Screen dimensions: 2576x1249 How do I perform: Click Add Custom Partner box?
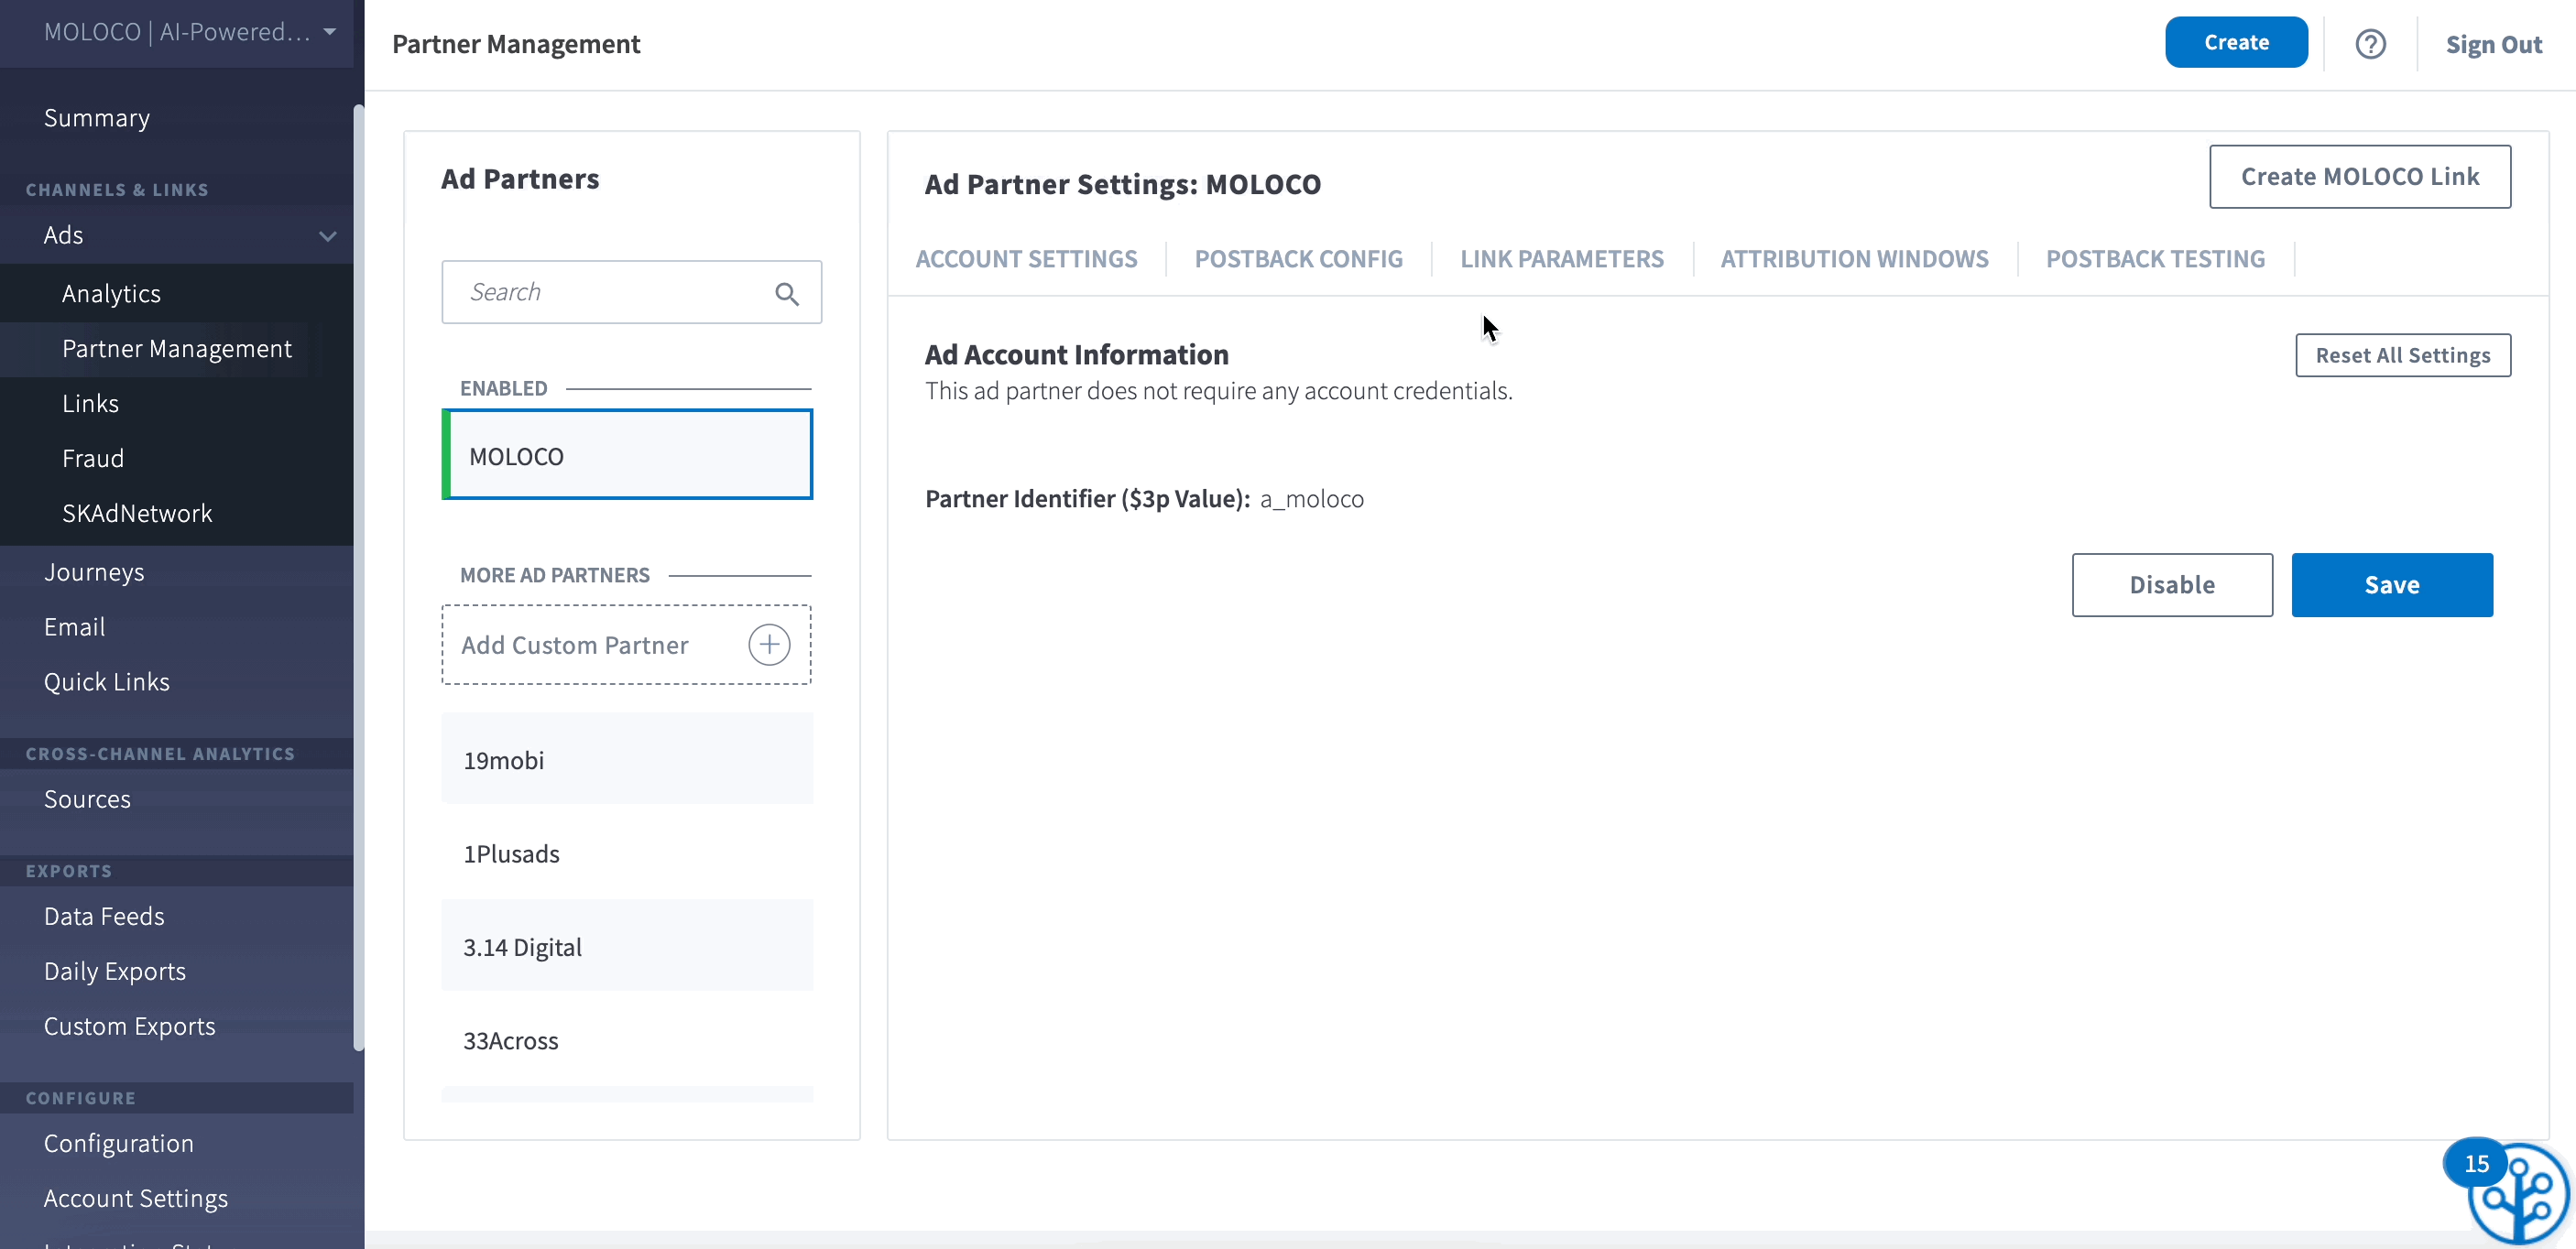(626, 645)
